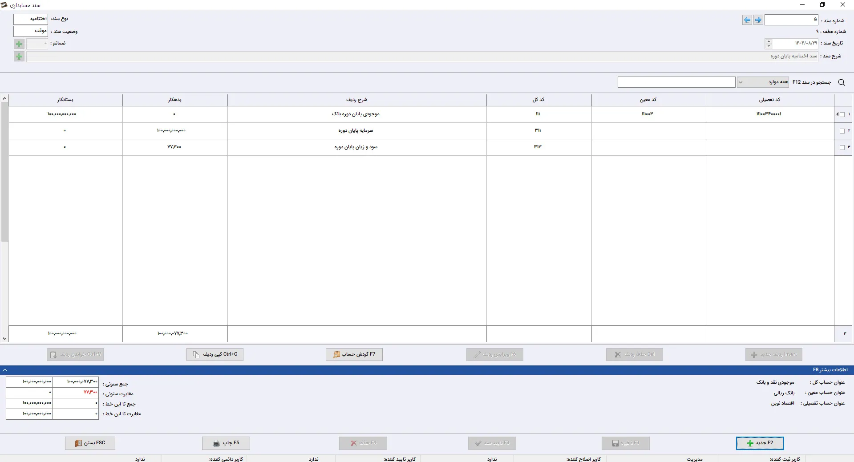Image resolution: width=854 pixels, height=462 pixels.
Task: Collapse the اطلاعات بیشتر F8 panel
Action: click(x=5, y=370)
